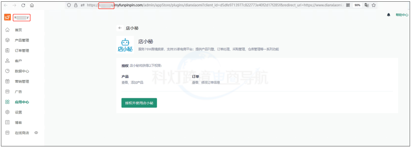Click 查看、添加产品 permission text
Viewport: 411px width, 147px height.
pos(132,82)
